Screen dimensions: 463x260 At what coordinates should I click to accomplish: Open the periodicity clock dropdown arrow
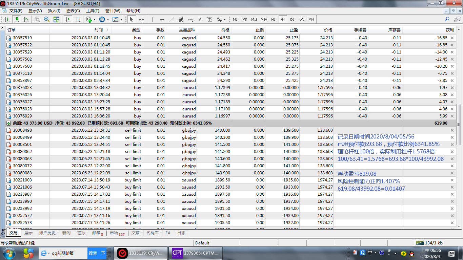(107, 19)
